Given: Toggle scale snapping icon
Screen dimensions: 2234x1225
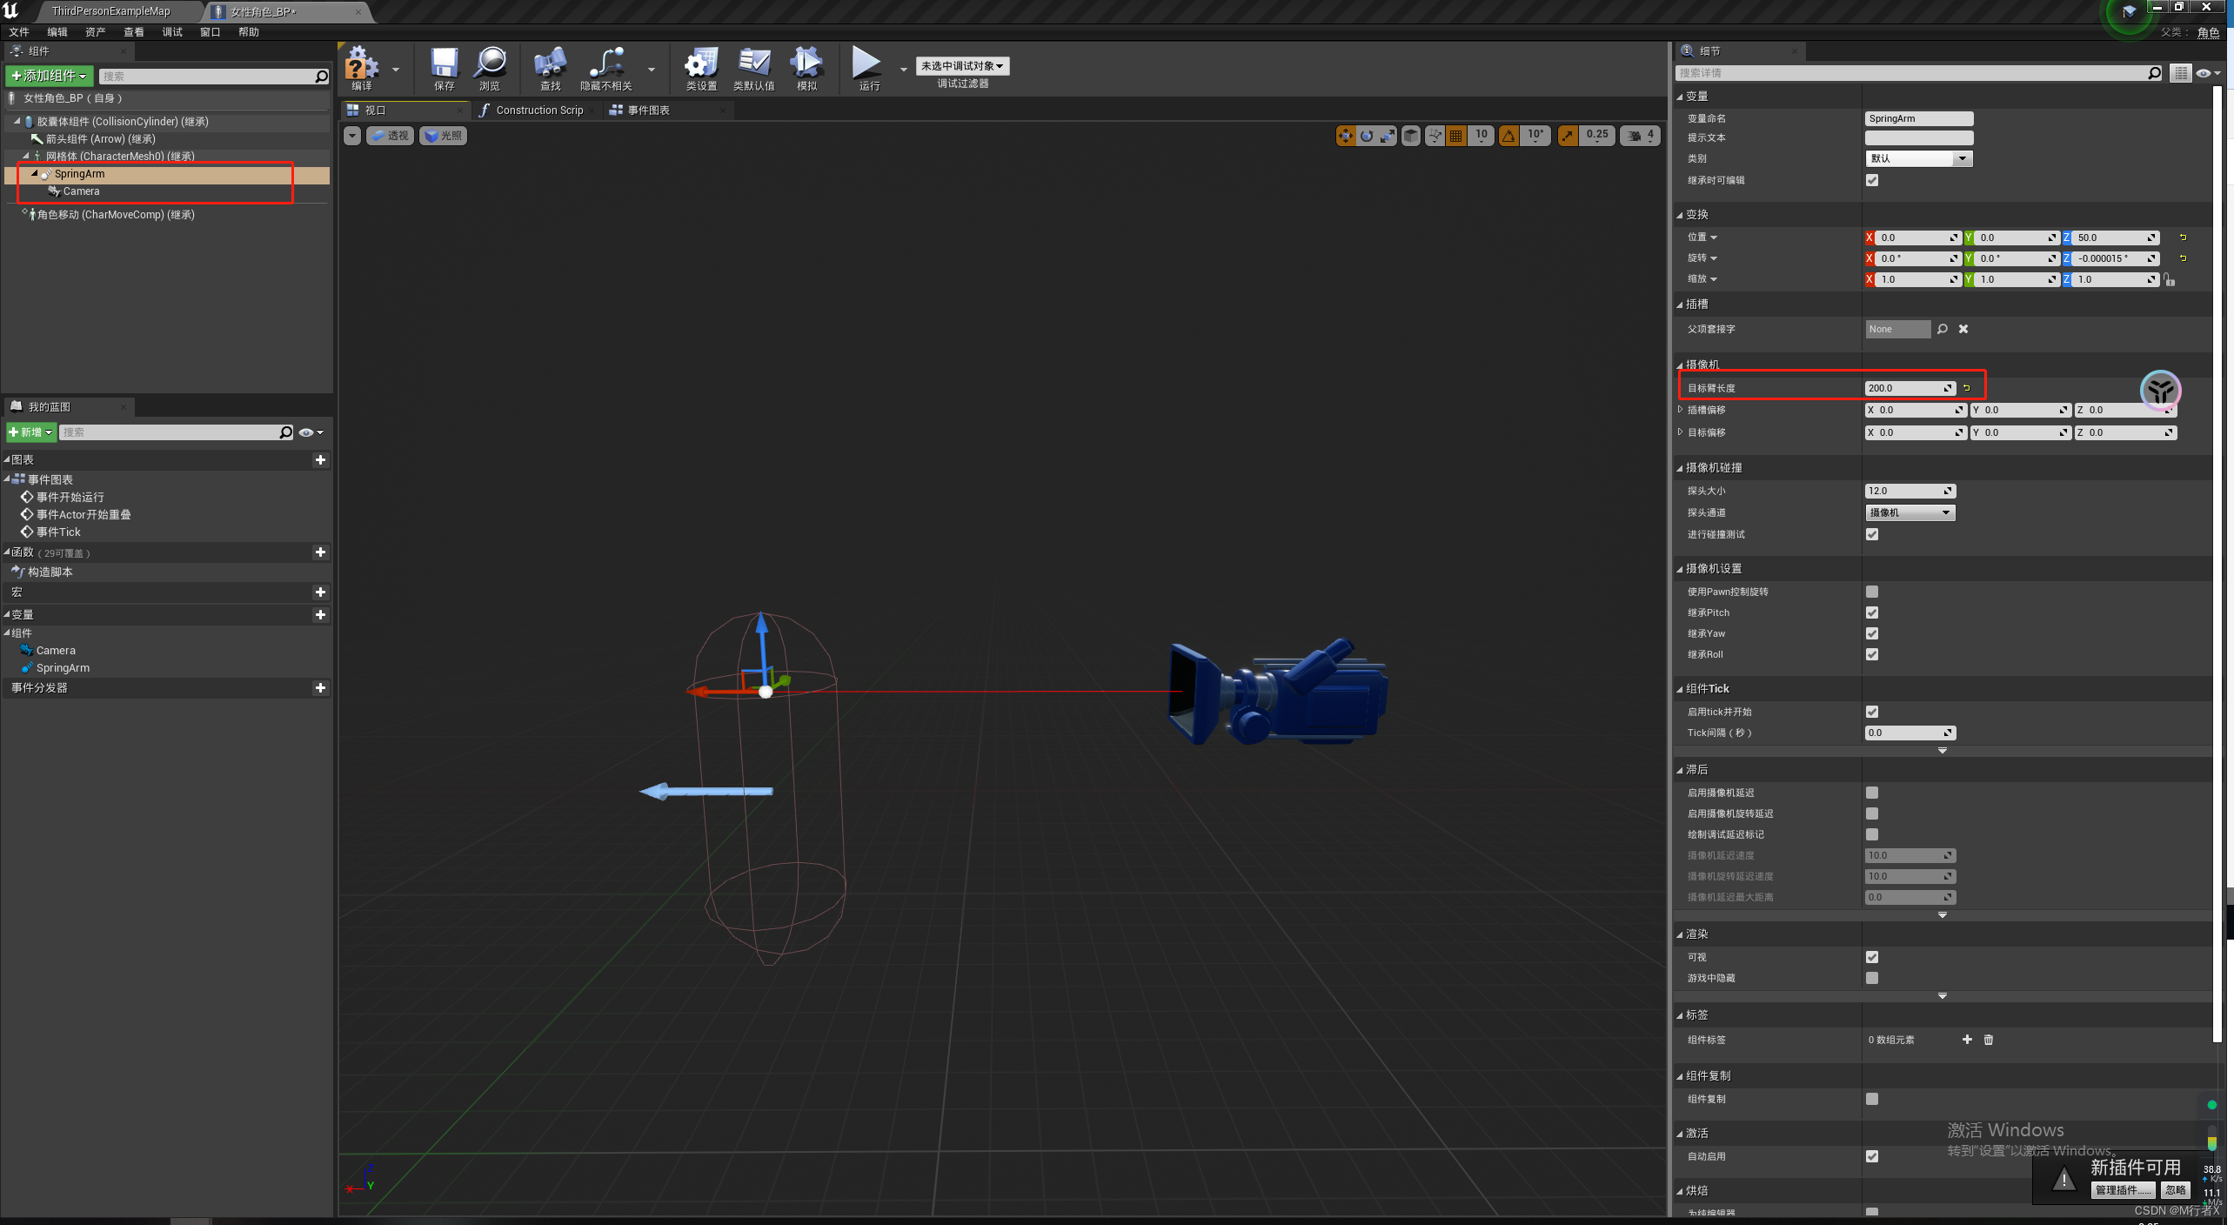Looking at the screenshot, I should (1568, 136).
